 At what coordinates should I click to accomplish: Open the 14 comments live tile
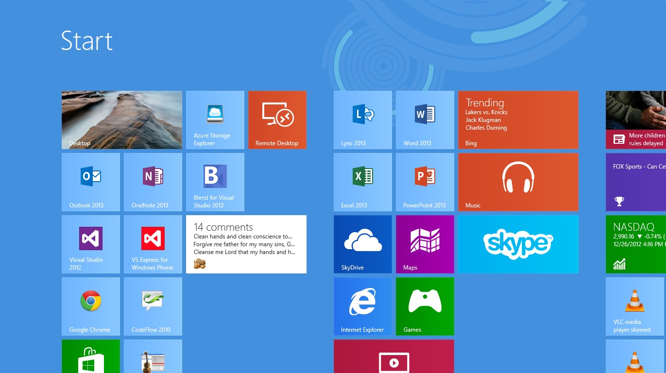coord(246,244)
